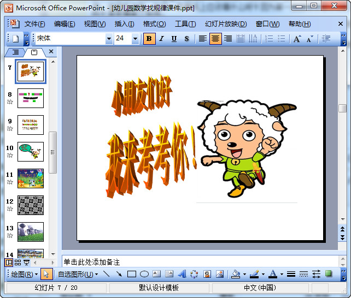Switch to the Slides thumbnail tab
Image resolution: width=351 pixels, height=298 pixels.
point(34,52)
